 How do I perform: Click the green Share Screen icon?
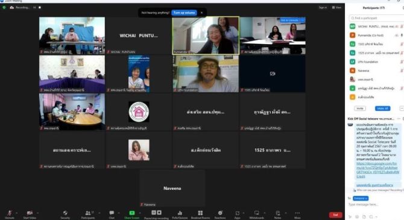pyautogui.click(x=132, y=213)
